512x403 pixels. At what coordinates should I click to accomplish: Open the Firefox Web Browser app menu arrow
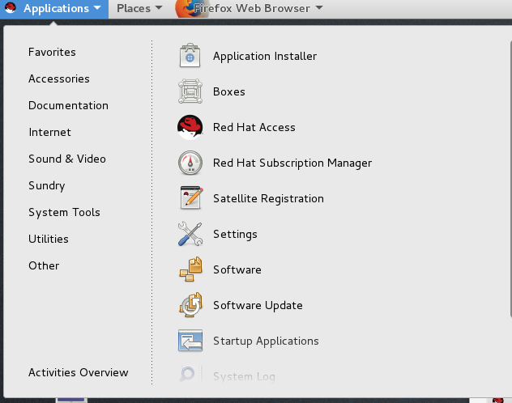pyautogui.click(x=319, y=7)
